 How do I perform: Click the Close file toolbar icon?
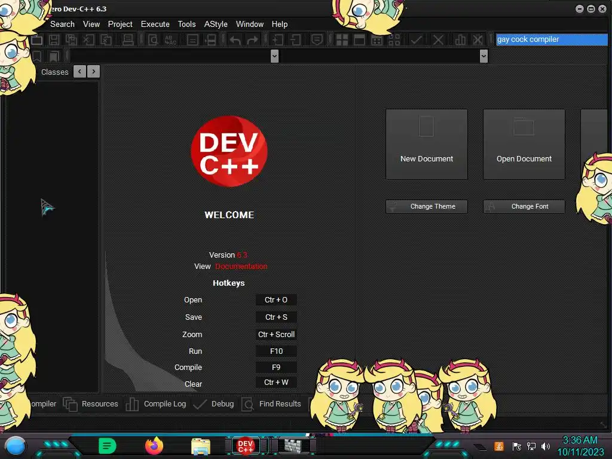point(88,40)
